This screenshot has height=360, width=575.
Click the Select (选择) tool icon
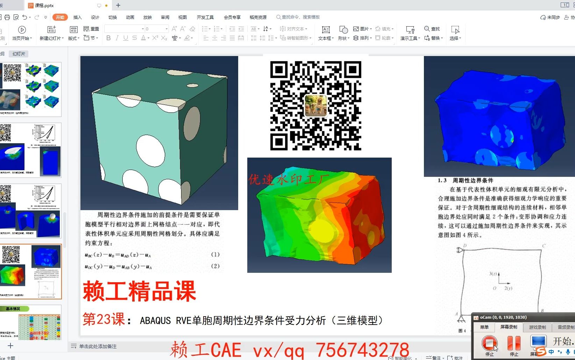click(455, 30)
